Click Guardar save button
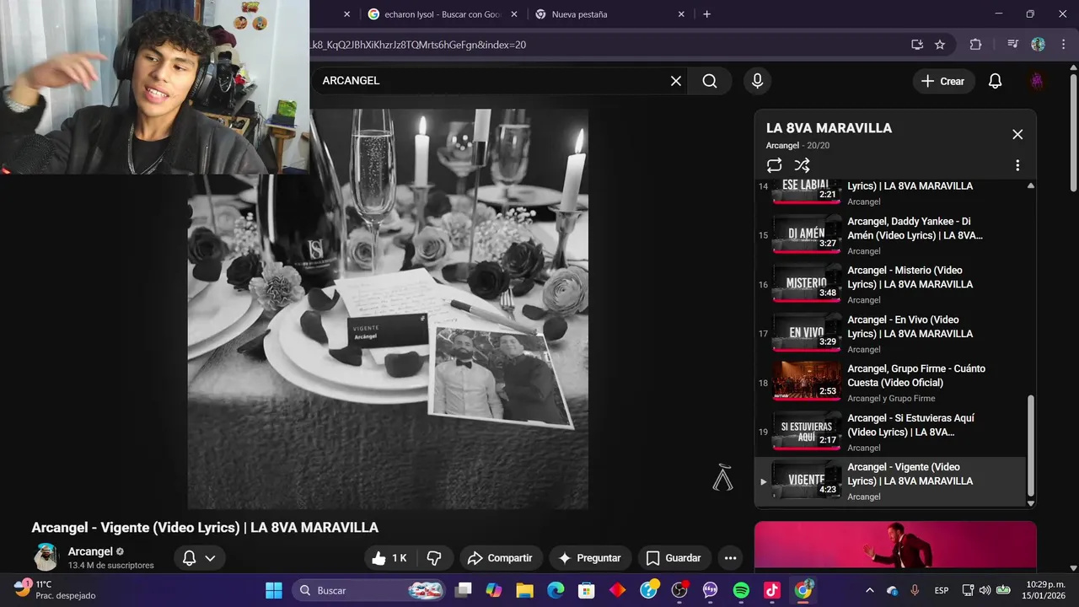Screen dimensions: 1079x607 [x=673, y=558]
